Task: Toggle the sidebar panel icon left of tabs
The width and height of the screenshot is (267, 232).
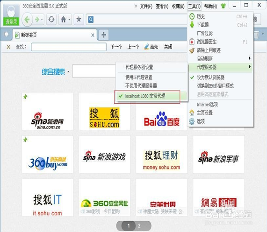Action: [6, 34]
